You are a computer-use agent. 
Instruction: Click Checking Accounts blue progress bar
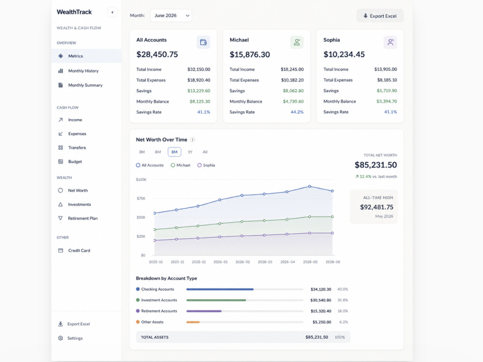click(x=220, y=289)
